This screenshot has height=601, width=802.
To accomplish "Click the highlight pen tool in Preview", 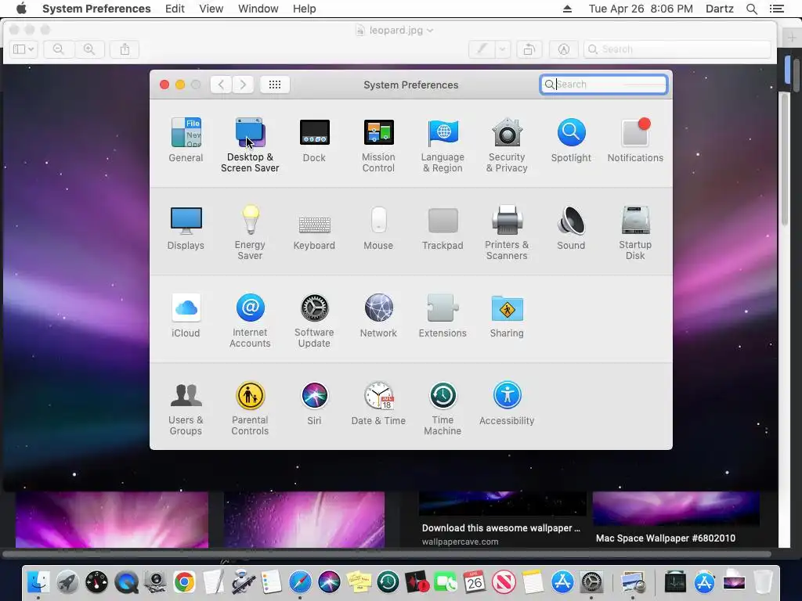I will (482, 49).
